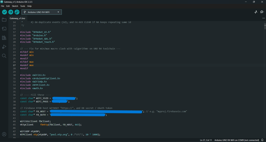Click the Verify sketch checkmark button
266x142 pixels.
4,12
